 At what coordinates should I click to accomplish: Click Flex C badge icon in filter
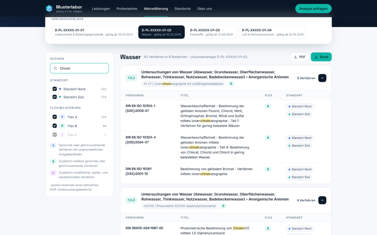pos(62,135)
